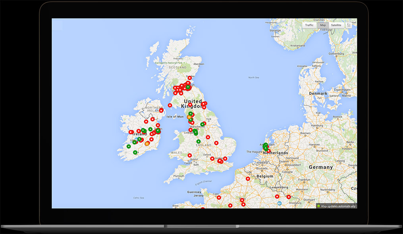Screen dimensions: 403x234
Task: Select the red marker north of Strasbourg
Action: pos(289,197)
